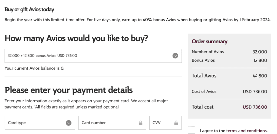Tick the agree to terms checkbox
Image resolution: width=277 pixels, height=134 pixels.
click(192, 130)
